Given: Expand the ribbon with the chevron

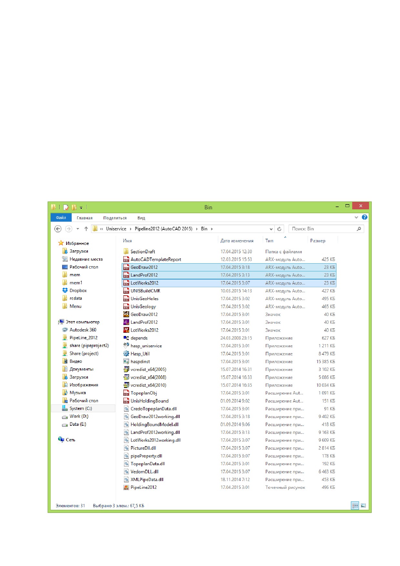Looking at the screenshot, I should click(356, 217).
